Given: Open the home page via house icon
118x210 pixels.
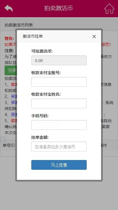Looking at the screenshot, I should [x=109, y=9].
